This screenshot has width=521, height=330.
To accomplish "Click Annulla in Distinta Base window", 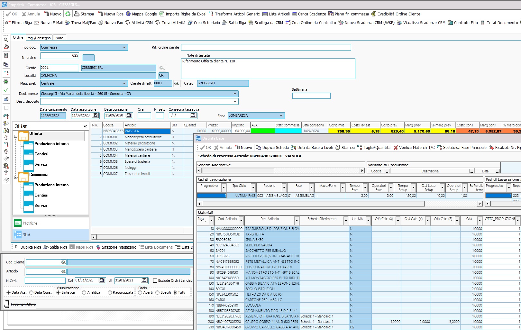I will 223,147.
